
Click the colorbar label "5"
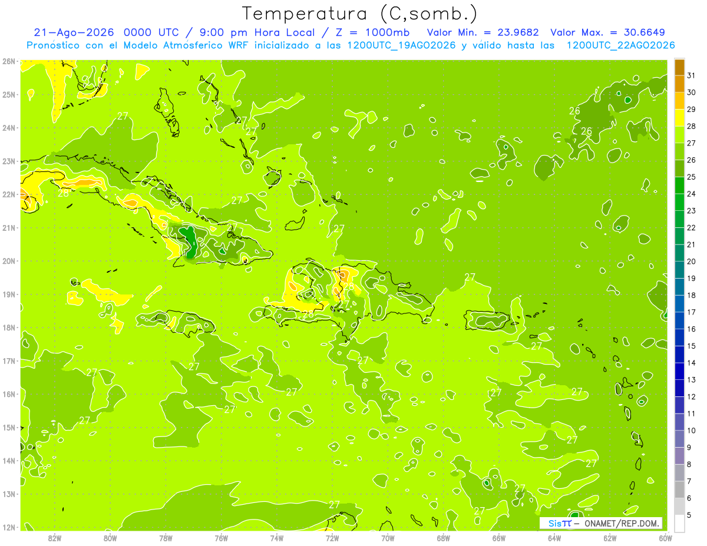[689, 515]
